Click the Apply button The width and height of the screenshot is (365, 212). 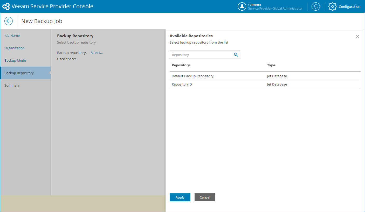pos(180,197)
